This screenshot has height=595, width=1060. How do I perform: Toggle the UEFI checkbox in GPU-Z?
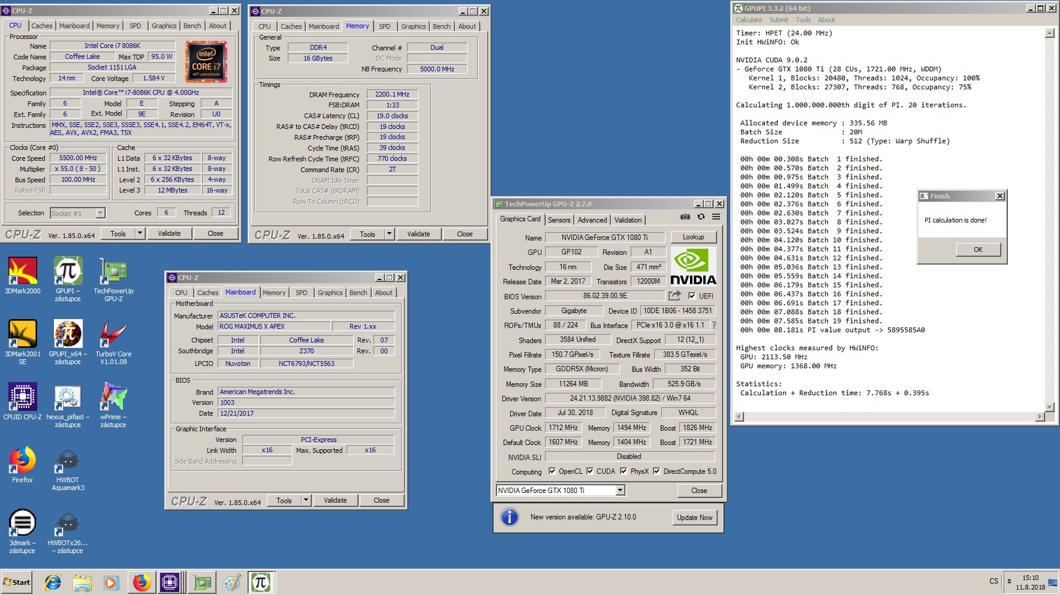(692, 296)
